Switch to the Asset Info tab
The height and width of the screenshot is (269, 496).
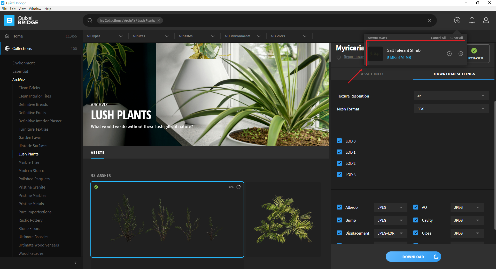(372, 74)
